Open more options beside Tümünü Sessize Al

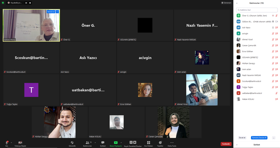coord(273,138)
